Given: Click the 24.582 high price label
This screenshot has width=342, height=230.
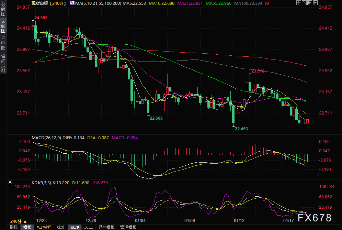Looking at the screenshot, I should [41, 18].
